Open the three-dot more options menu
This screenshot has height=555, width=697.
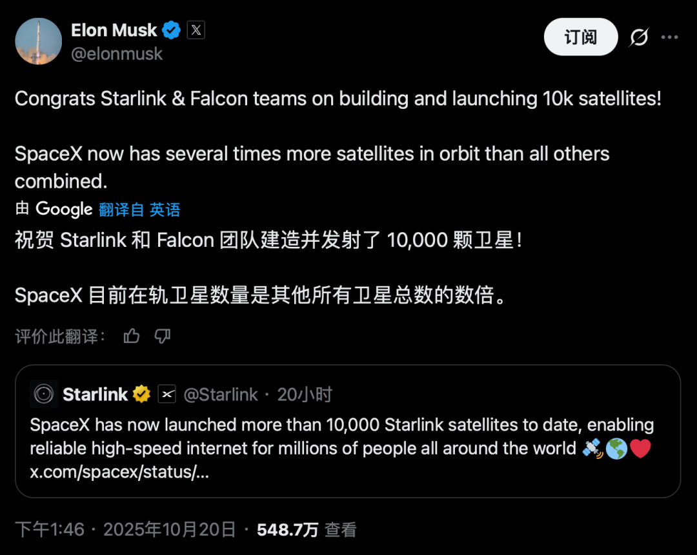point(669,37)
